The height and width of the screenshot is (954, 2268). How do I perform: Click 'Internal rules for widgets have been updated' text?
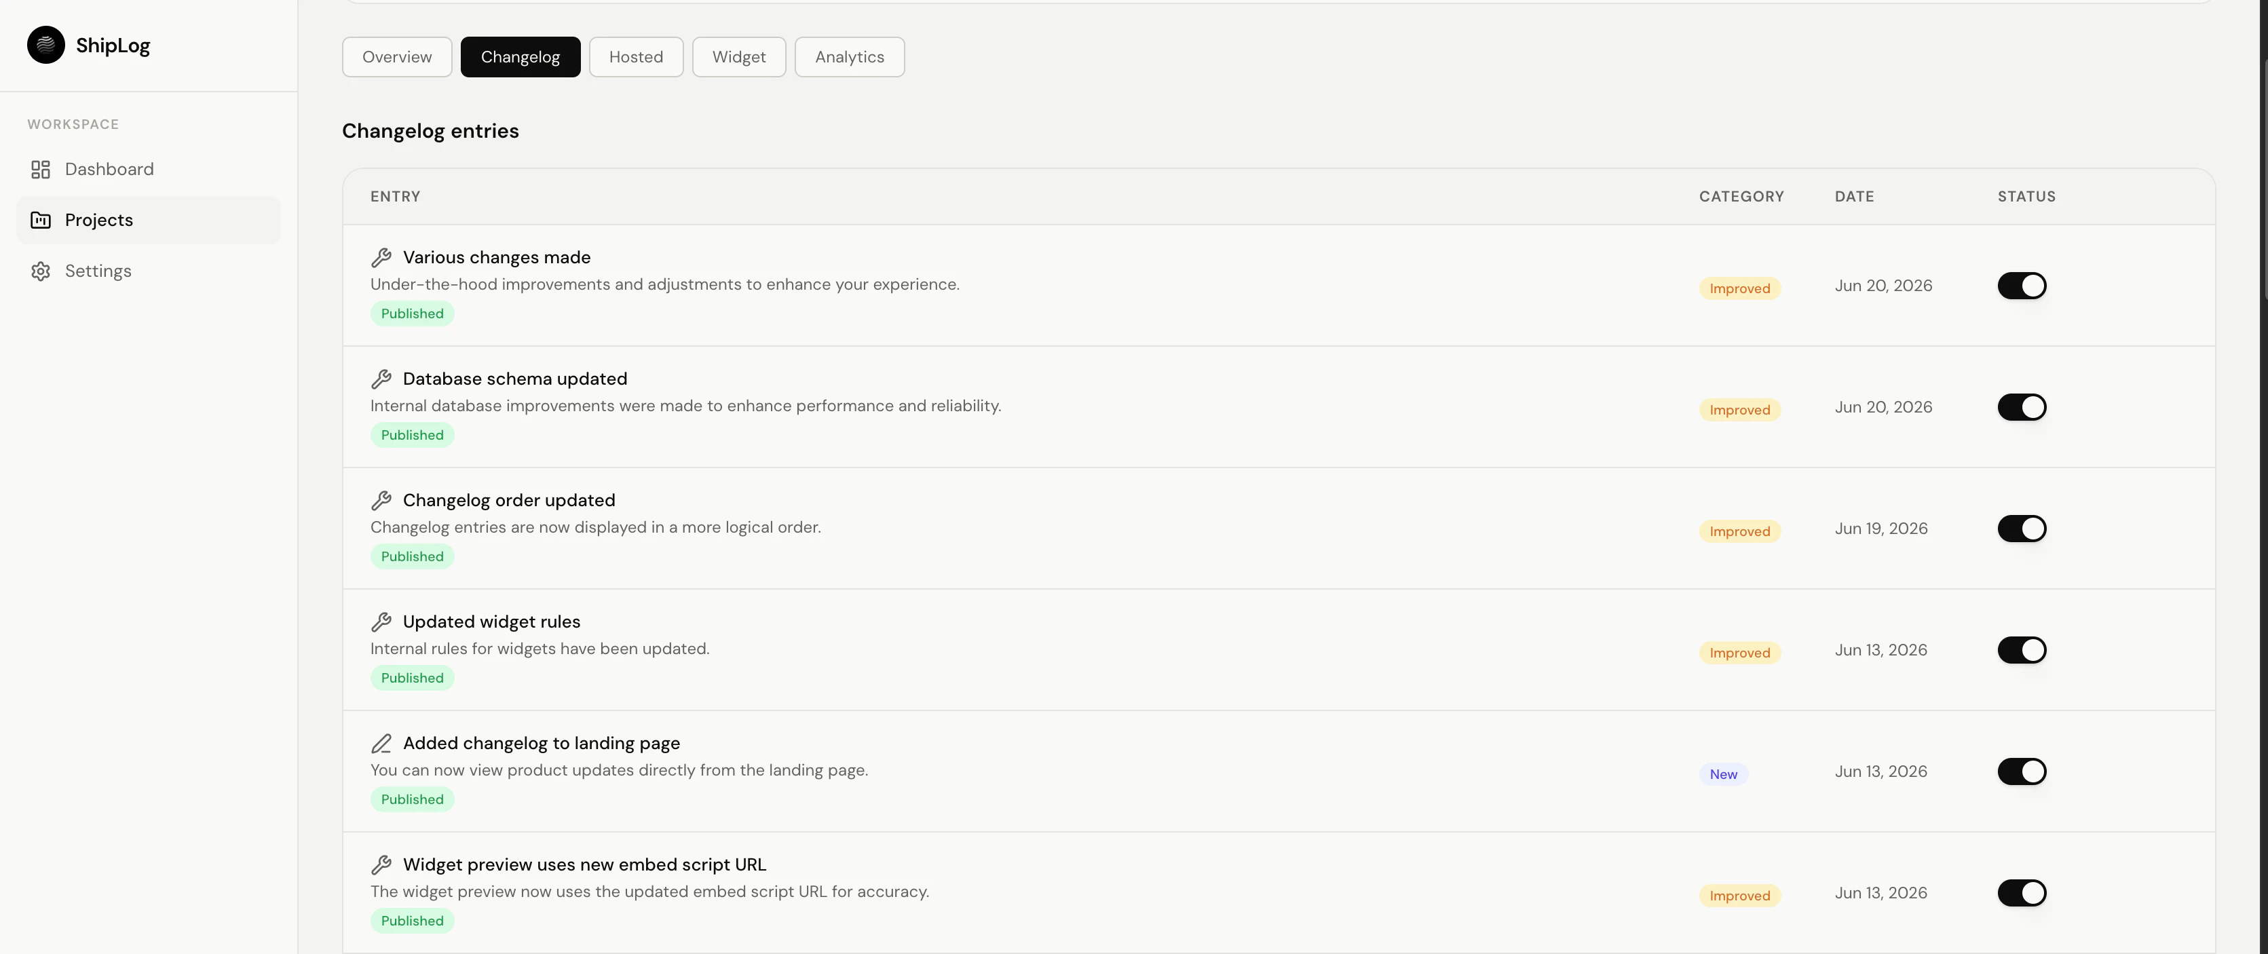[540, 649]
